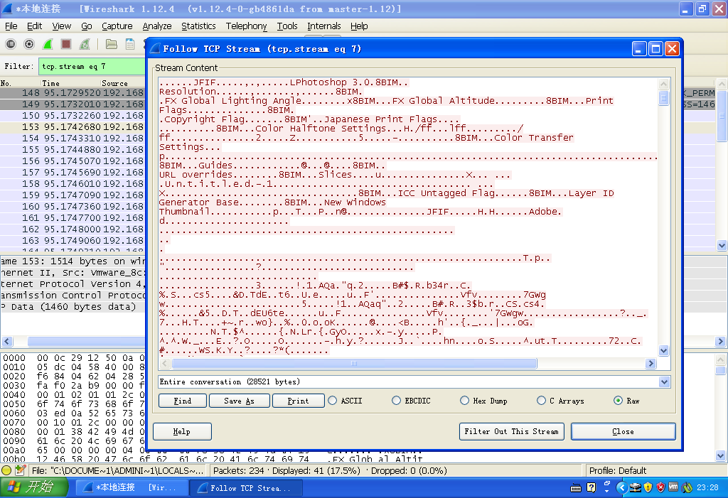Viewport: 728px width, 498px height.
Task: Click stream content scroll right arrow
Action: tap(651, 364)
